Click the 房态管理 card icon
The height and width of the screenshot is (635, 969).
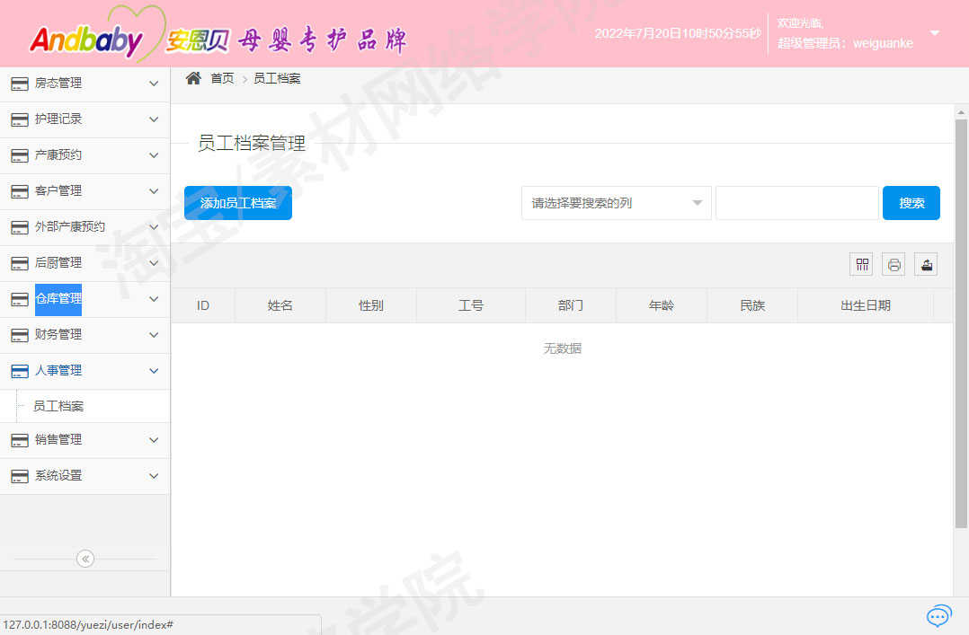click(x=20, y=84)
